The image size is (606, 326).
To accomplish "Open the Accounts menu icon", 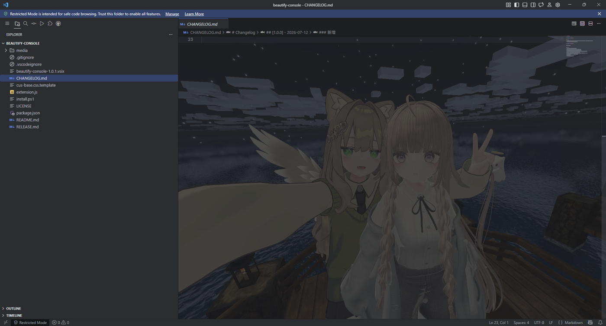I will 549,5.
